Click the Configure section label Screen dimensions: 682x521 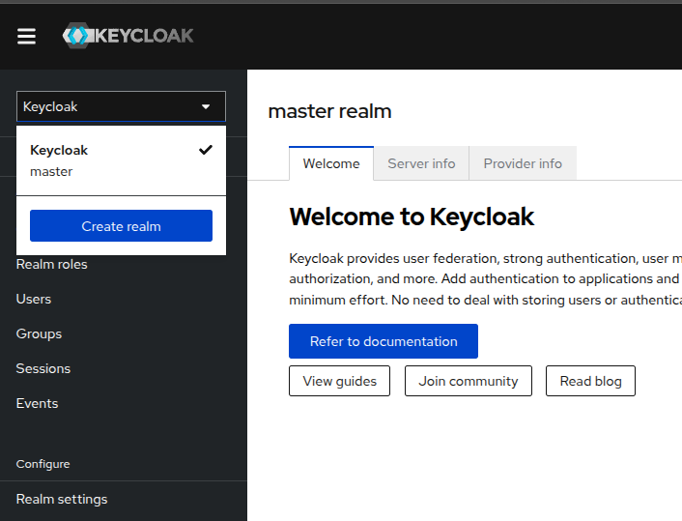[x=43, y=464]
